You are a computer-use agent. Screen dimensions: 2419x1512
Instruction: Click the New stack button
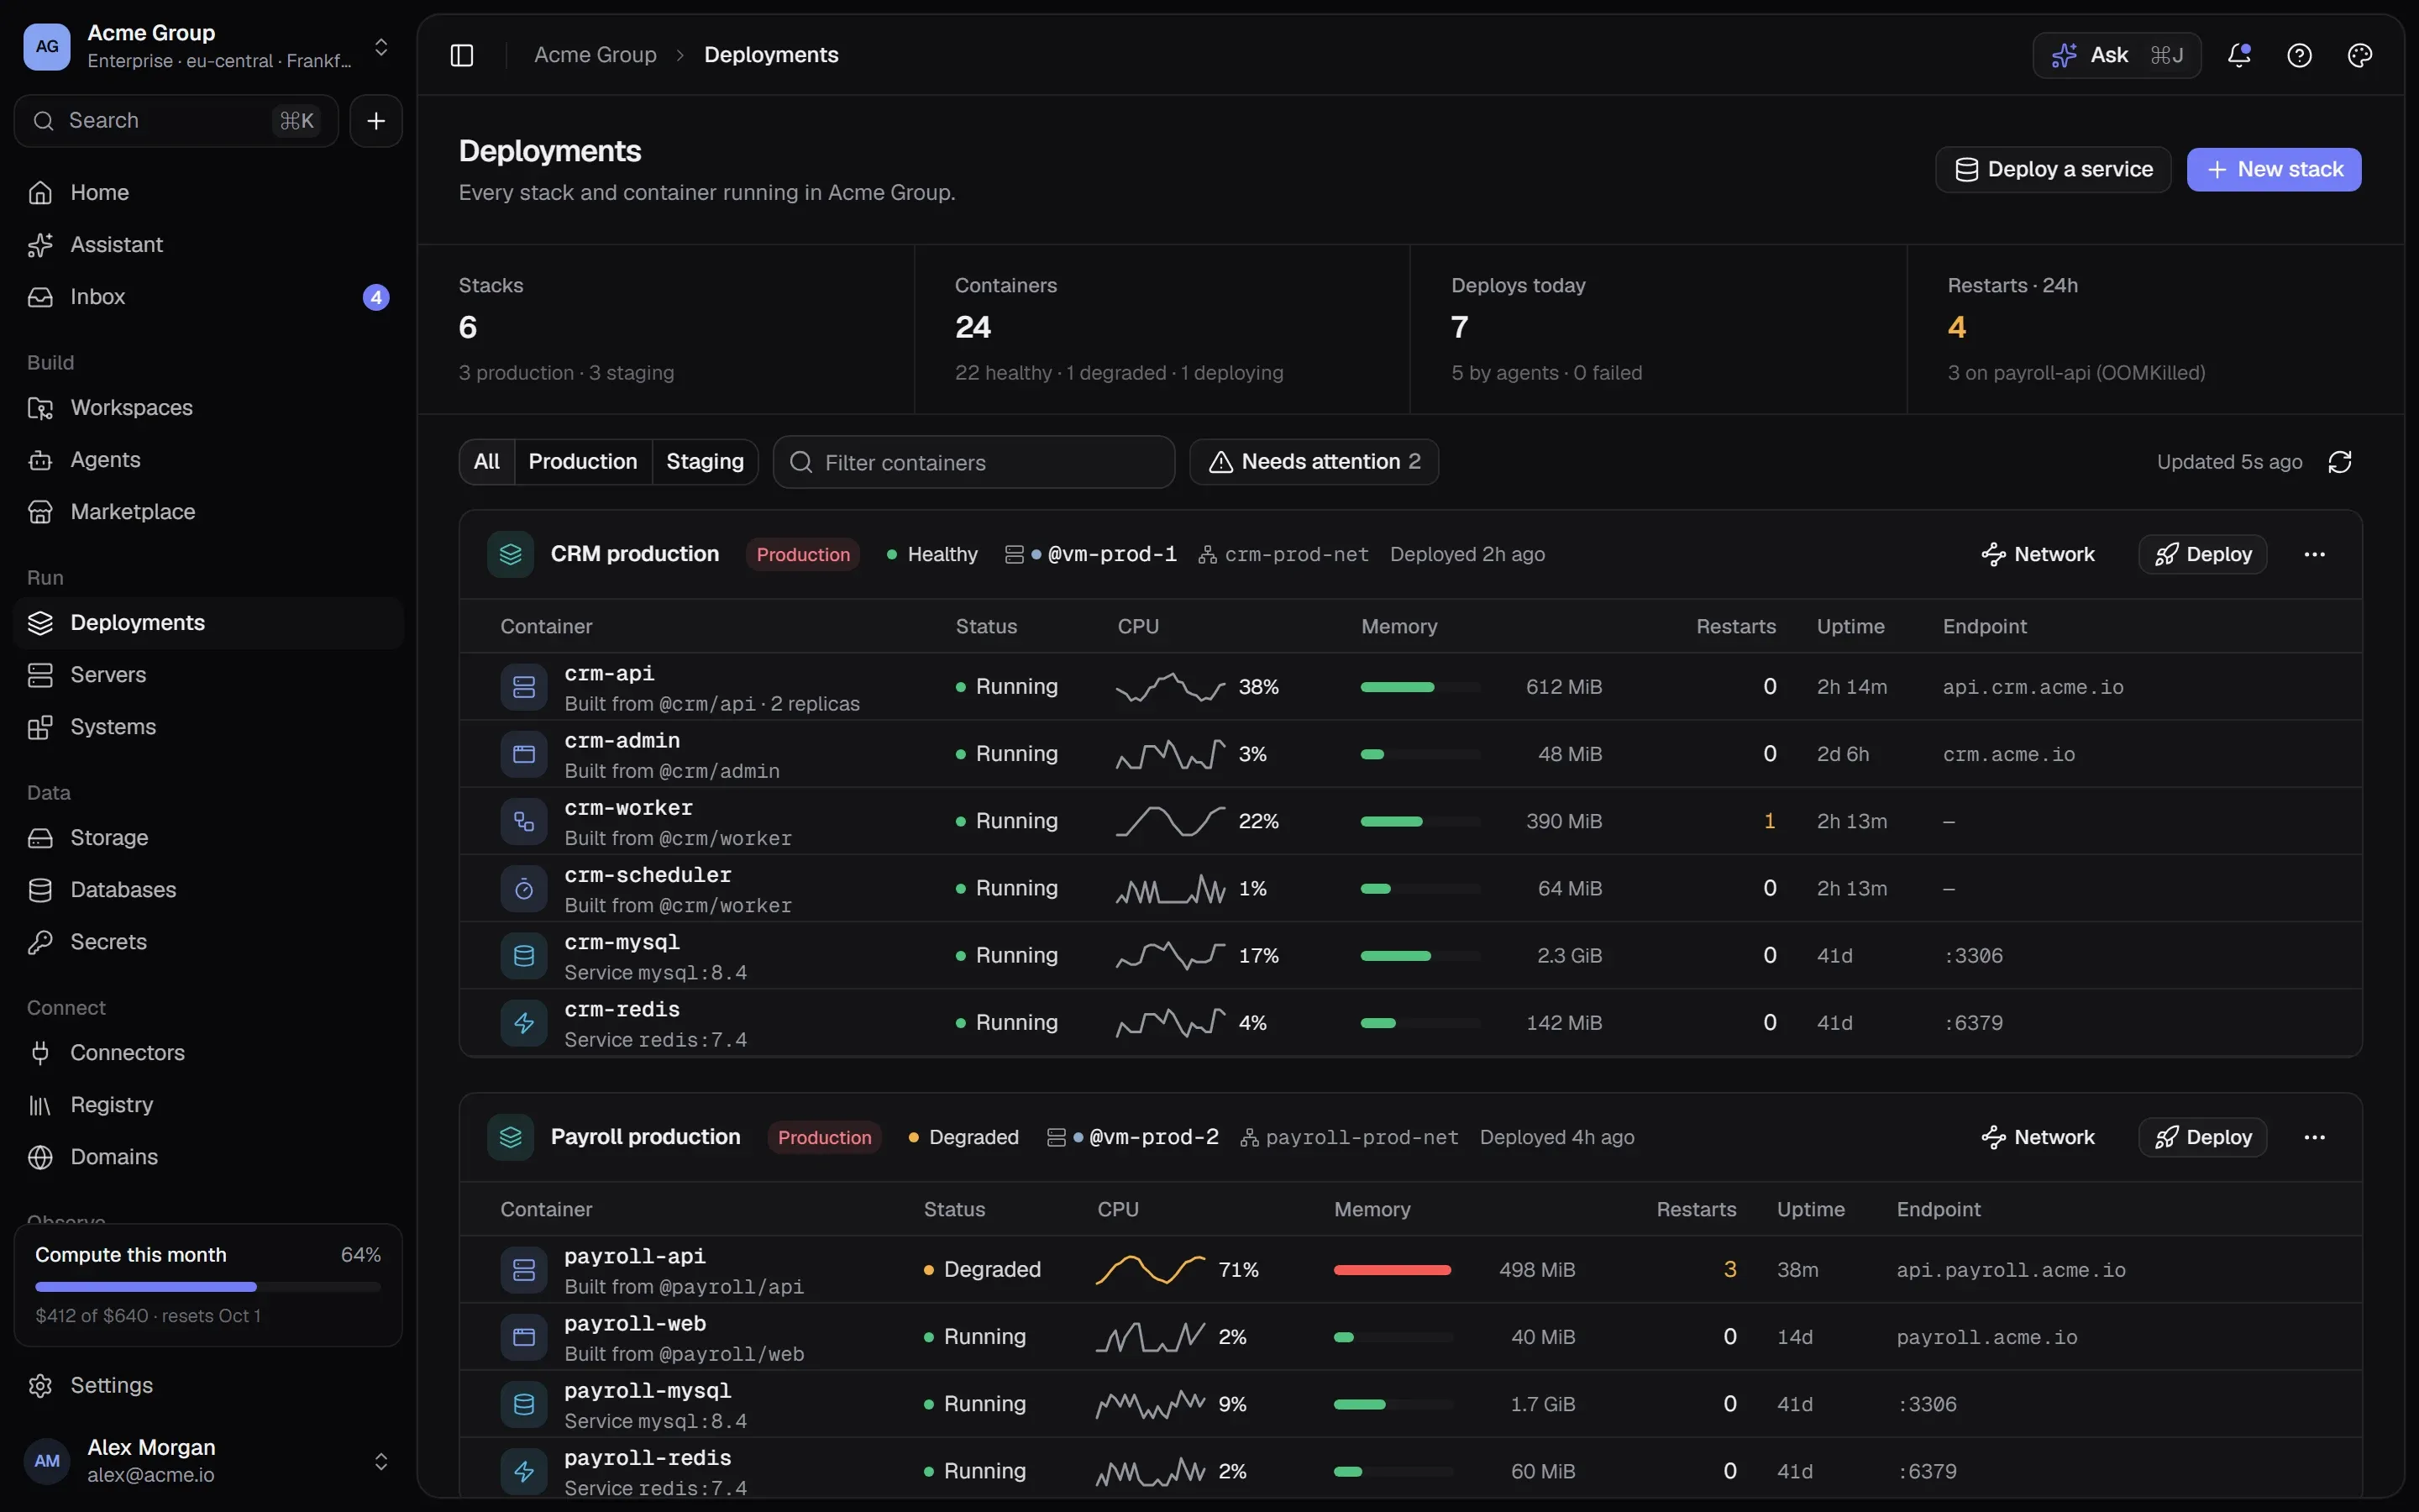point(2274,170)
